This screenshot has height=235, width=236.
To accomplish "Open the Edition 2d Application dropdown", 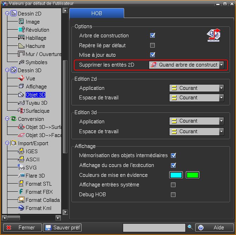I will pyautogui.click(x=221, y=88).
